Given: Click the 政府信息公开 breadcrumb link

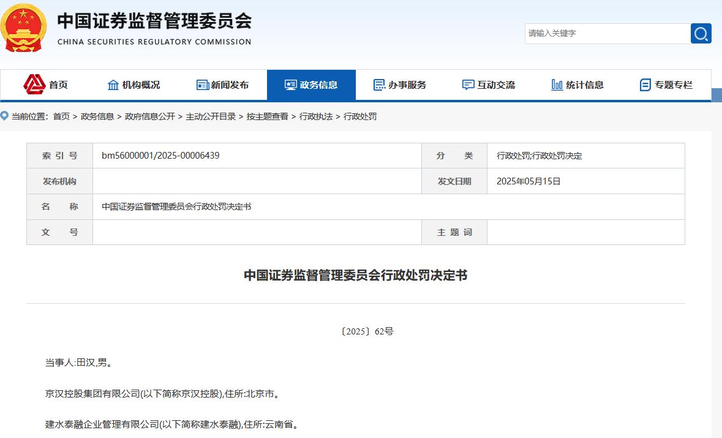Looking at the screenshot, I should tap(149, 116).
